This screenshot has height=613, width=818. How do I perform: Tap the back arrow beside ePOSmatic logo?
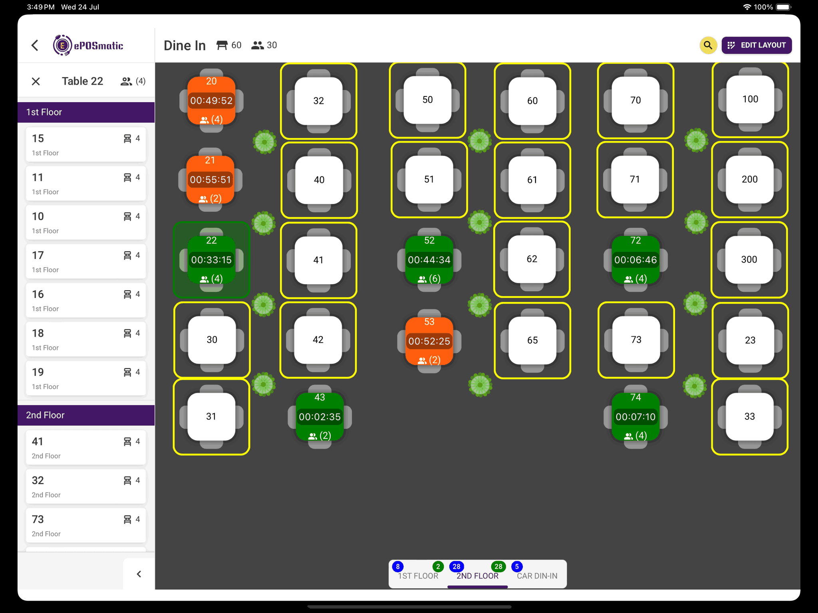(x=35, y=45)
